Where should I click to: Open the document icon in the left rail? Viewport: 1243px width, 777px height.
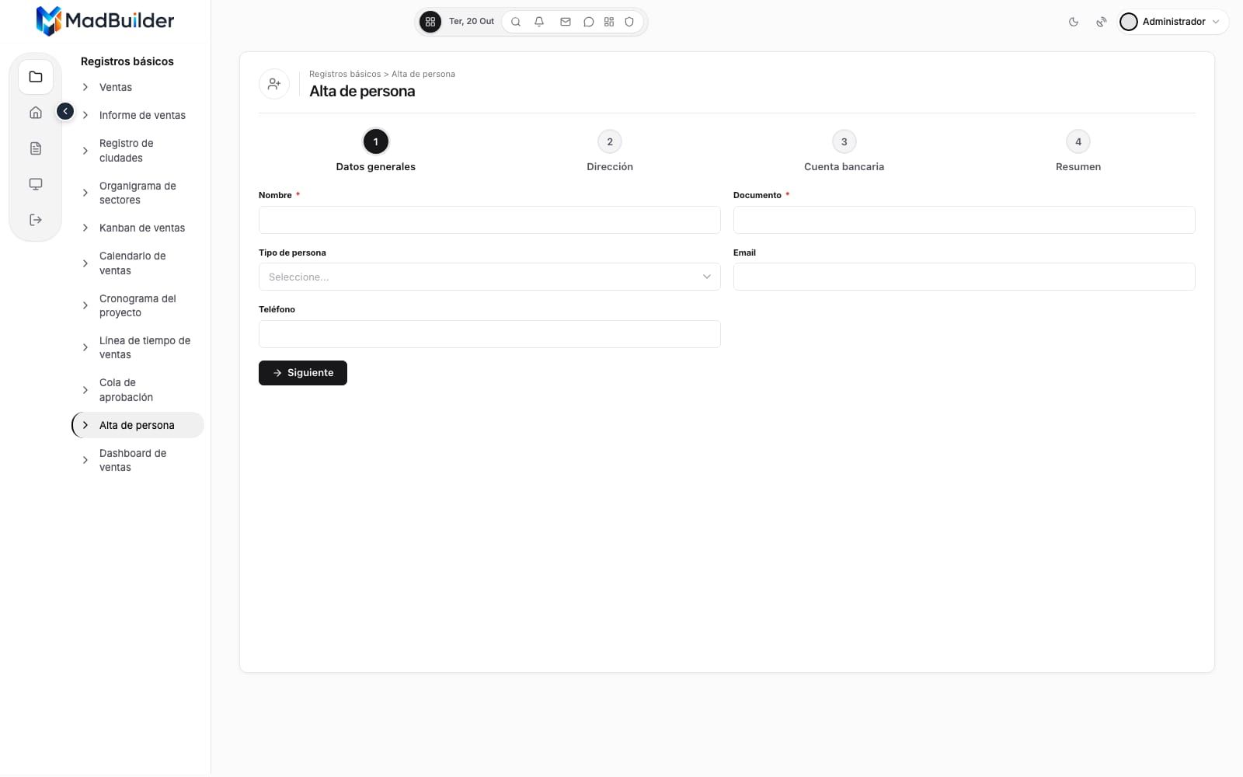pyautogui.click(x=36, y=148)
